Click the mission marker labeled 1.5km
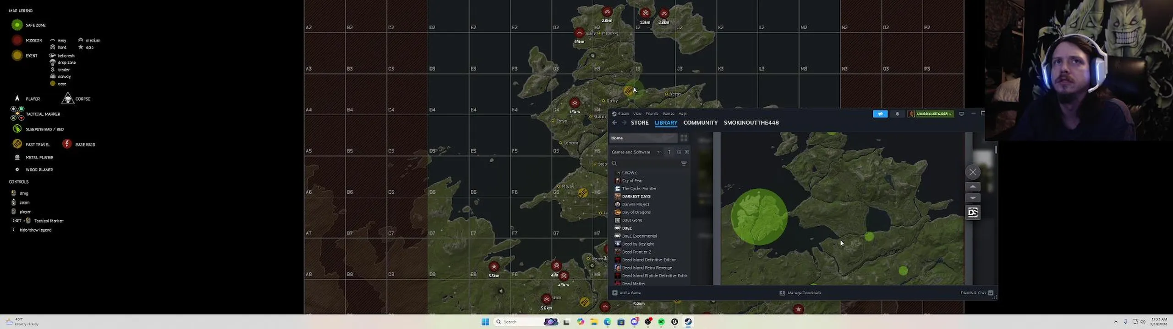The width and height of the screenshot is (1173, 329). pos(574,103)
